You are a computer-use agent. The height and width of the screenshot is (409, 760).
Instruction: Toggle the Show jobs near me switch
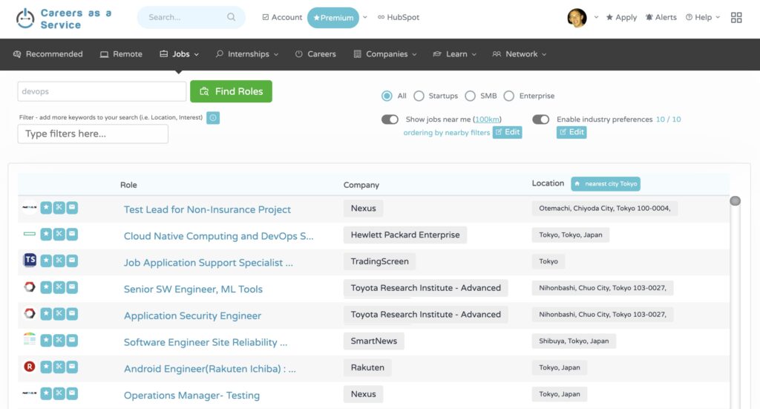390,120
